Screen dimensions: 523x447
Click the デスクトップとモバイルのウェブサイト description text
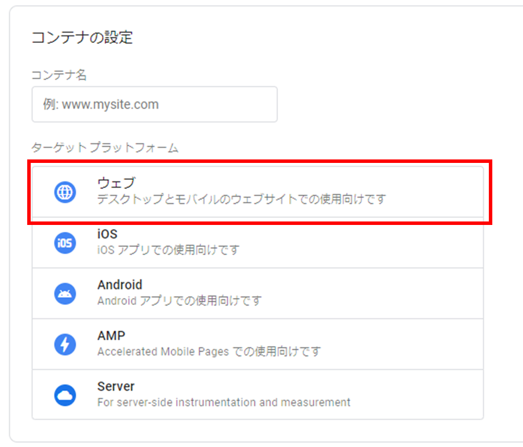point(242,199)
